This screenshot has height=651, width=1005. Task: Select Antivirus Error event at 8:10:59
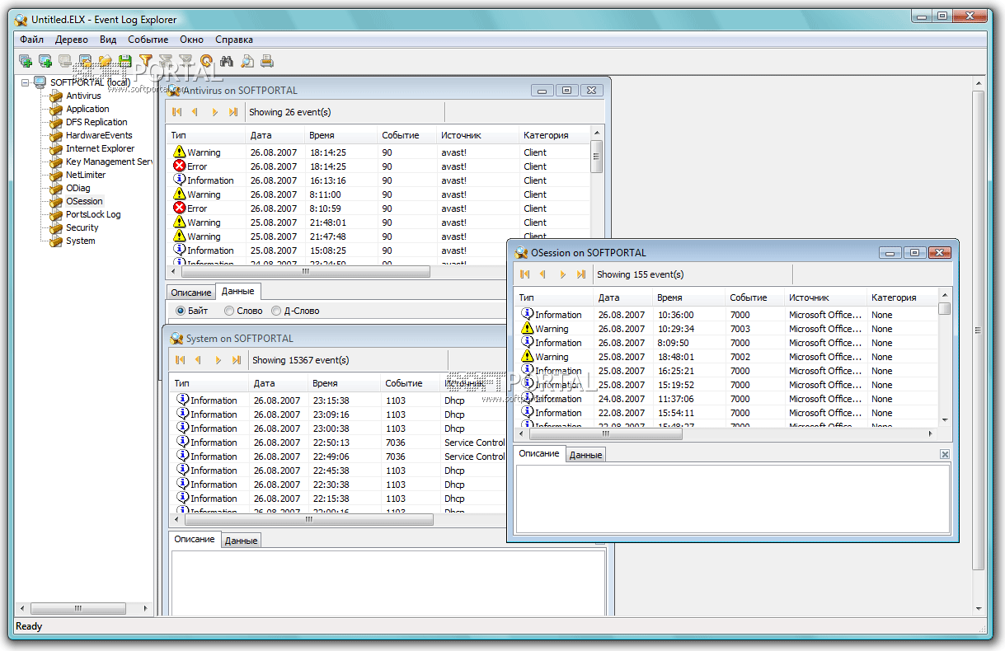(380, 208)
